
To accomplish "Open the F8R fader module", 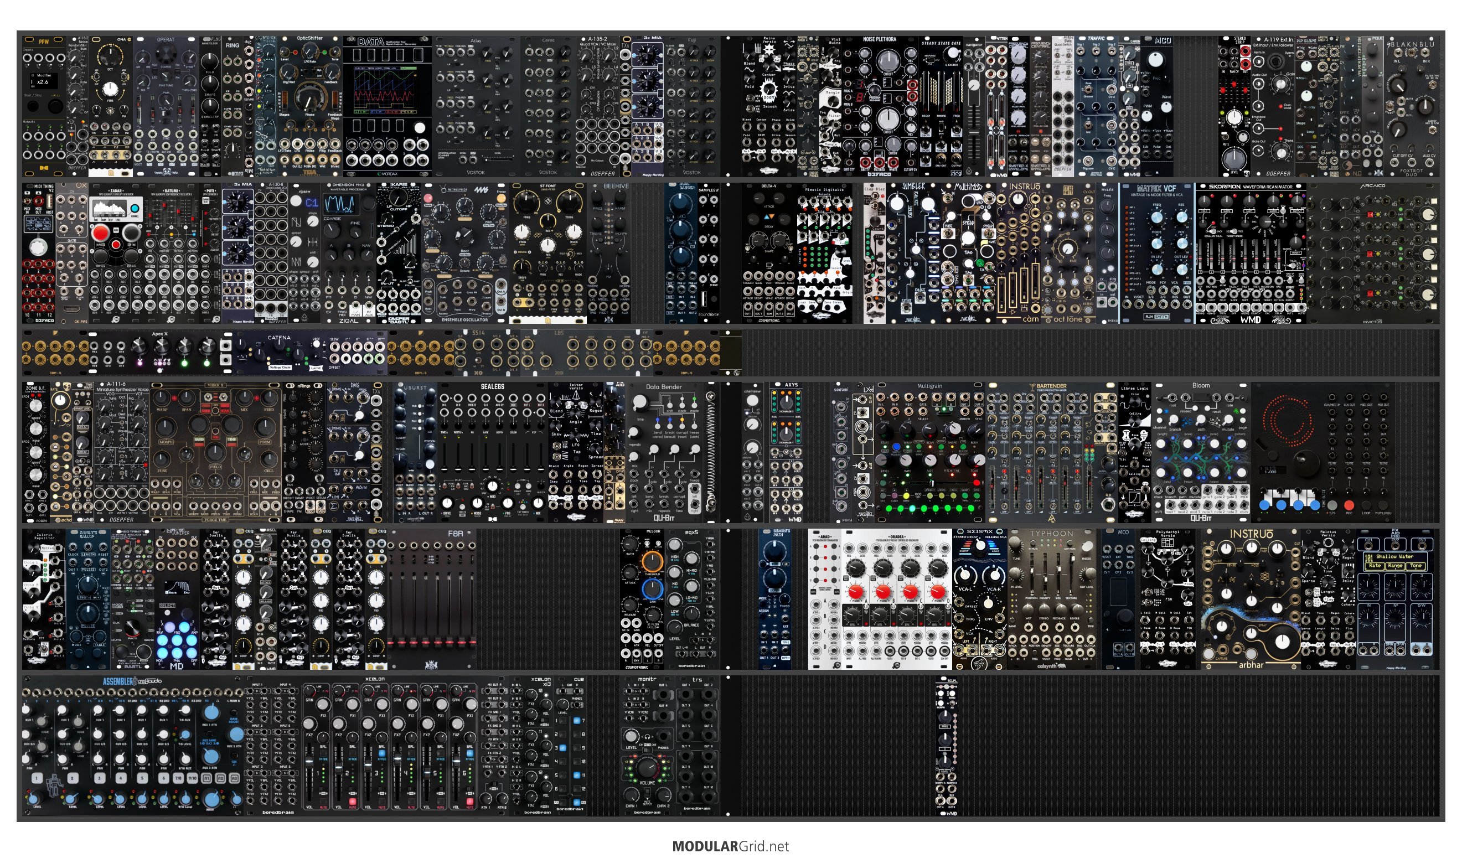I will click(432, 599).
